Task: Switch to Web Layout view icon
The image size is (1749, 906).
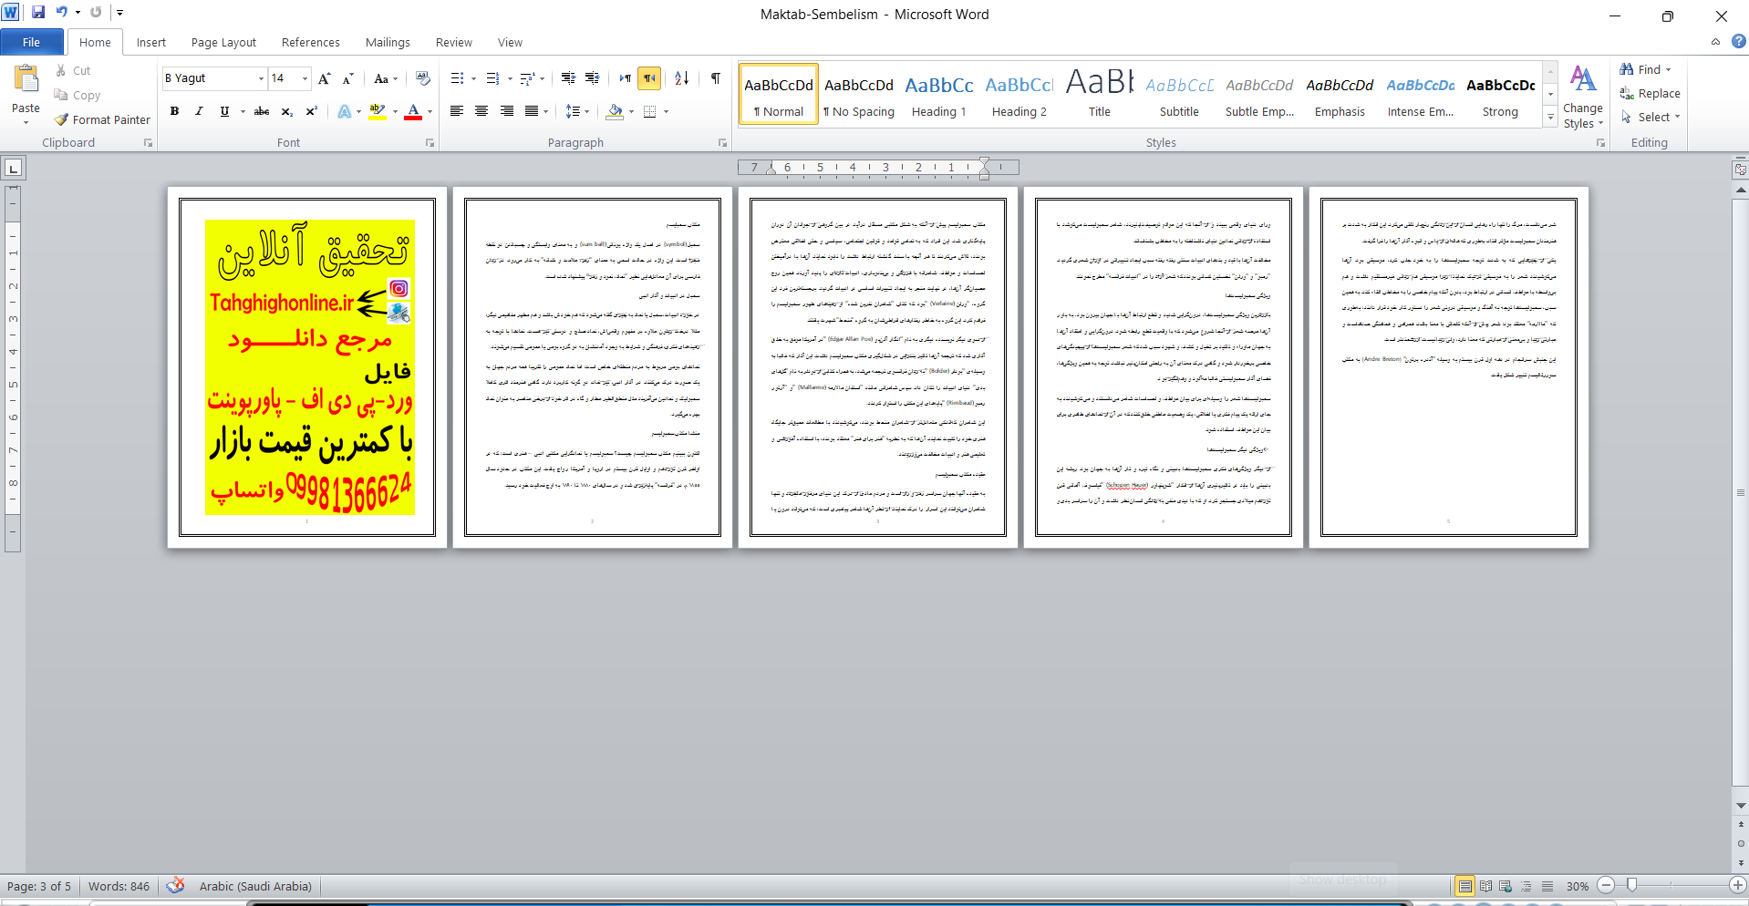Action: (x=1506, y=886)
